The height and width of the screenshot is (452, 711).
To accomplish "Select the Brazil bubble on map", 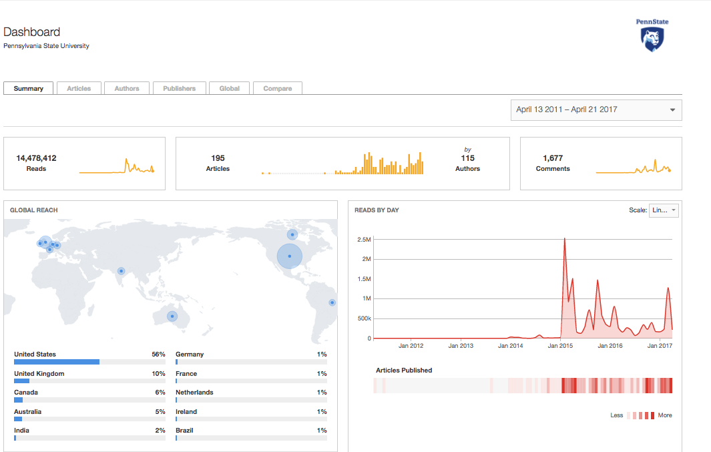I will click(x=332, y=302).
